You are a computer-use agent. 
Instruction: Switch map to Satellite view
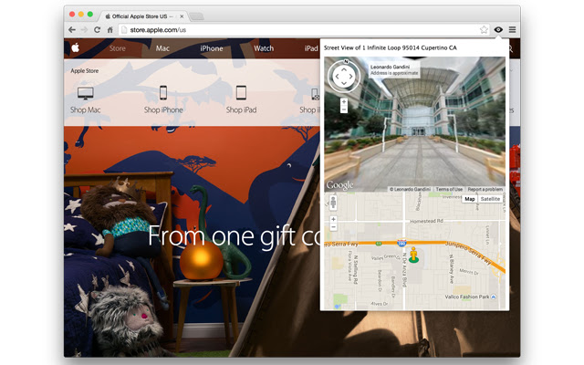coord(491,198)
